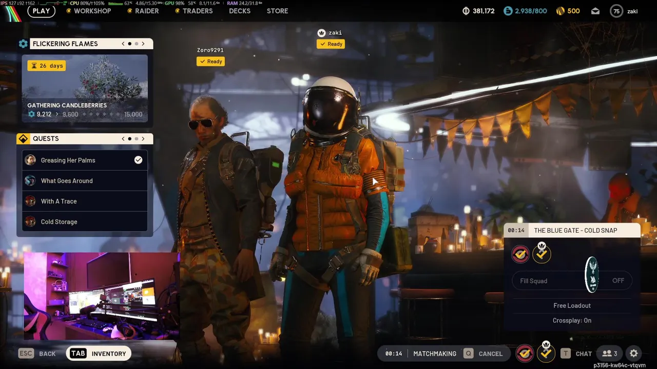Open the Chat button
This screenshot has width=657, height=369.
click(x=576, y=354)
